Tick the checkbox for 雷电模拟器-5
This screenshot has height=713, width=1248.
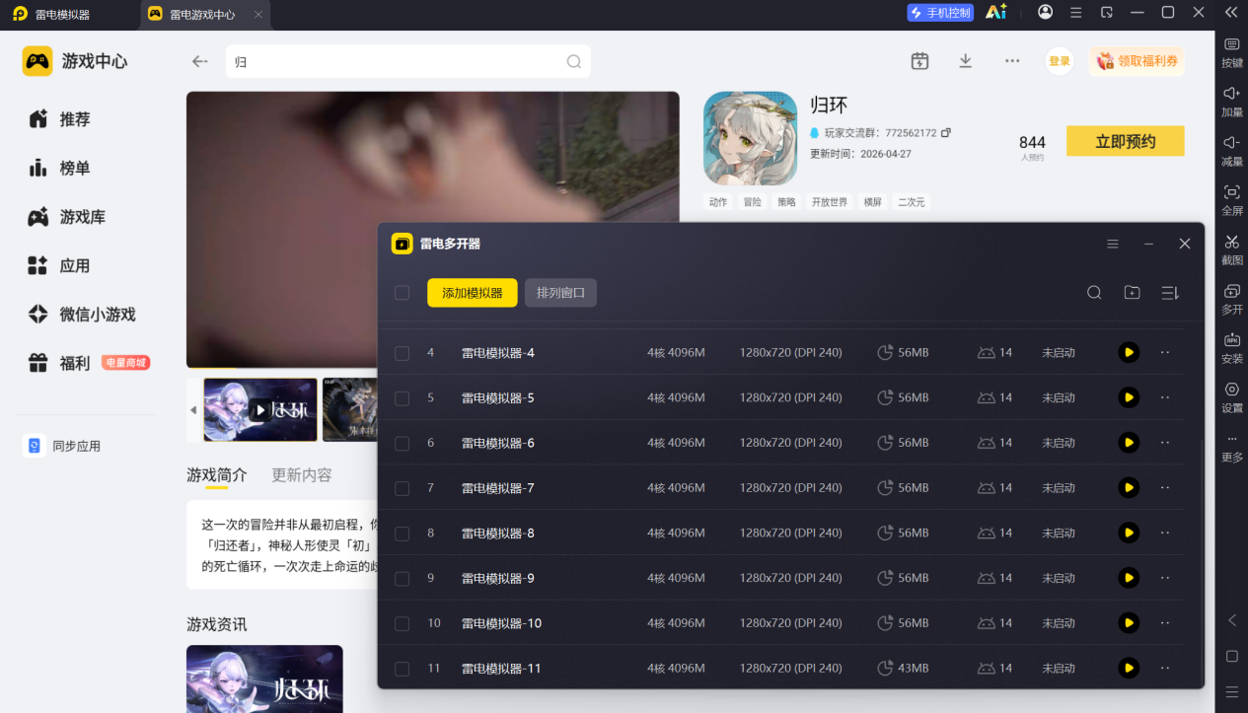coord(402,398)
